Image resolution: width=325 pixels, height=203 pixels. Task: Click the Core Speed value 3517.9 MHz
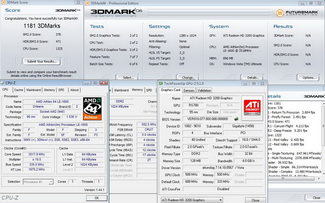[x=37, y=154]
